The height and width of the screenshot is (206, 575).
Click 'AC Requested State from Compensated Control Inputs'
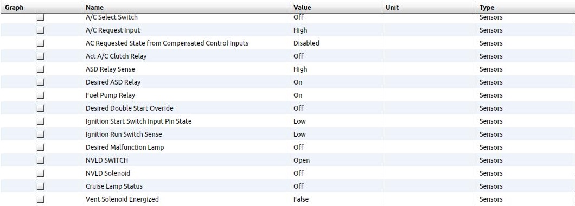[x=167, y=43]
